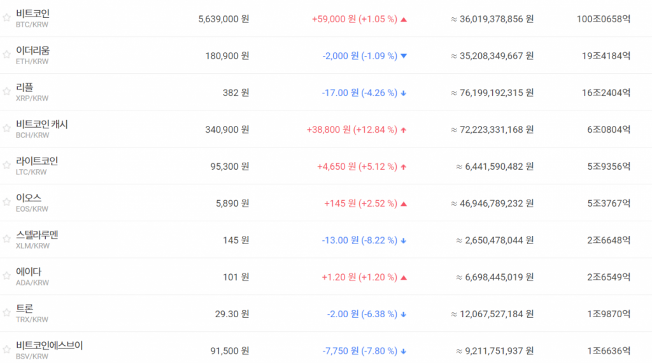This screenshot has width=652, height=363.
Task: Click the red up triangle in the 비트코인 row
Action: coord(404,19)
